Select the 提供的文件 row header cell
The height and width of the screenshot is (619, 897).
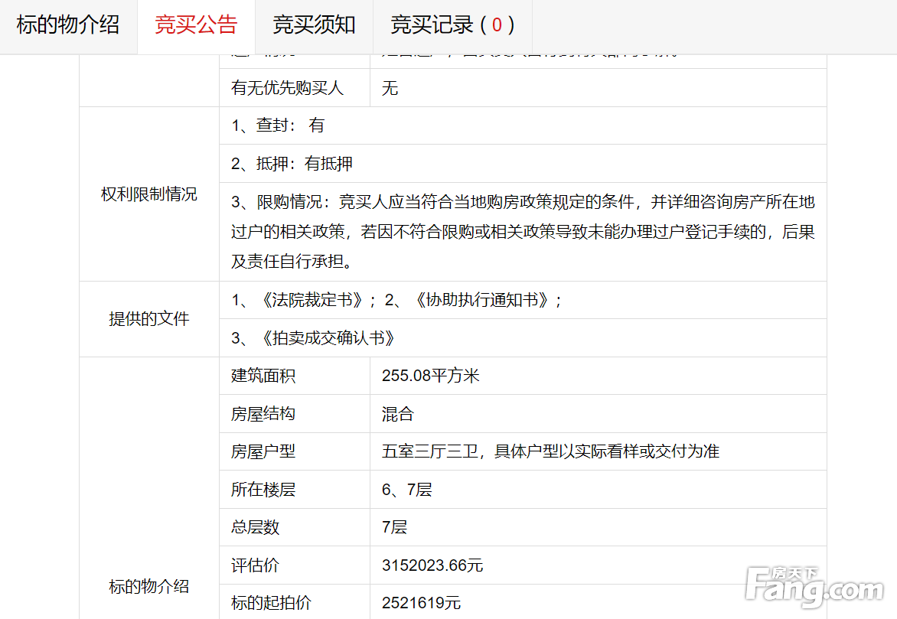pyautogui.click(x=149, y=319)
